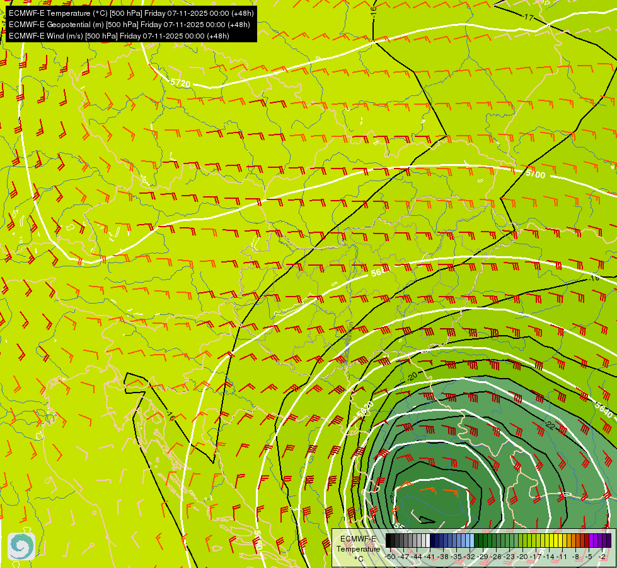Click the -35 value in temperature legend
The height and width of the screenshot is (568, 617).
457,557
